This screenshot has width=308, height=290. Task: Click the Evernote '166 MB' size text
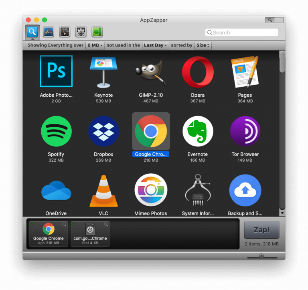point(198,160)
